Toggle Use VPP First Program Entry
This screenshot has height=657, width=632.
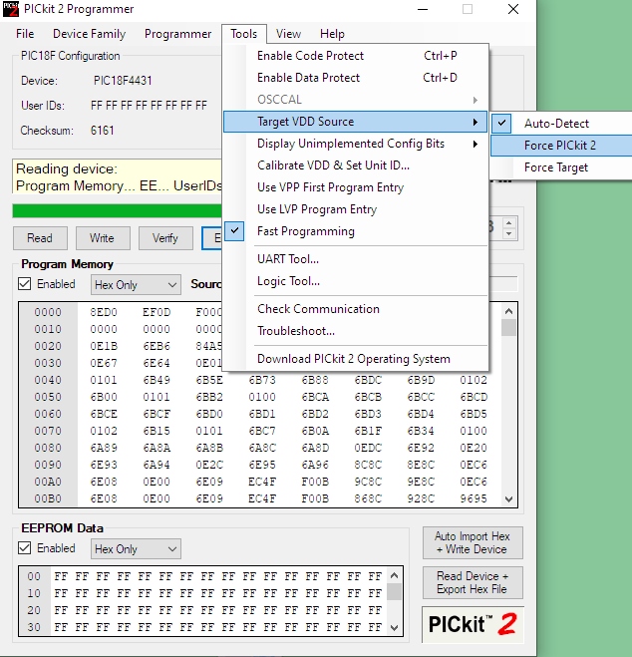pos(355,187)
